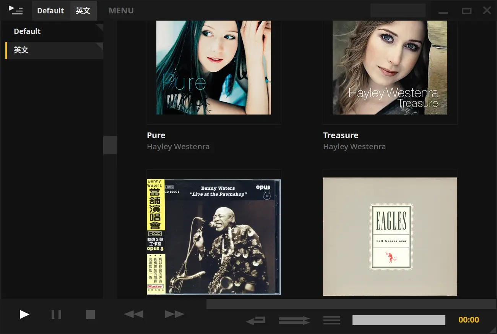The height and width of the screenshot is (334, 497).
Task: Skip to previous track with rewind arrows
Action: pyautogui.click(x=134, y=314)
